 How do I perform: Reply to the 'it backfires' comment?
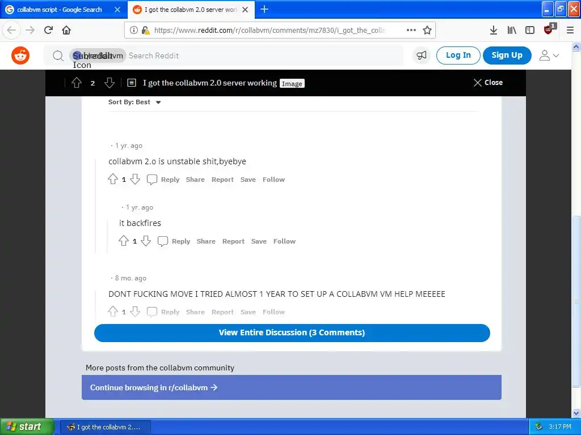pos(181,241)
